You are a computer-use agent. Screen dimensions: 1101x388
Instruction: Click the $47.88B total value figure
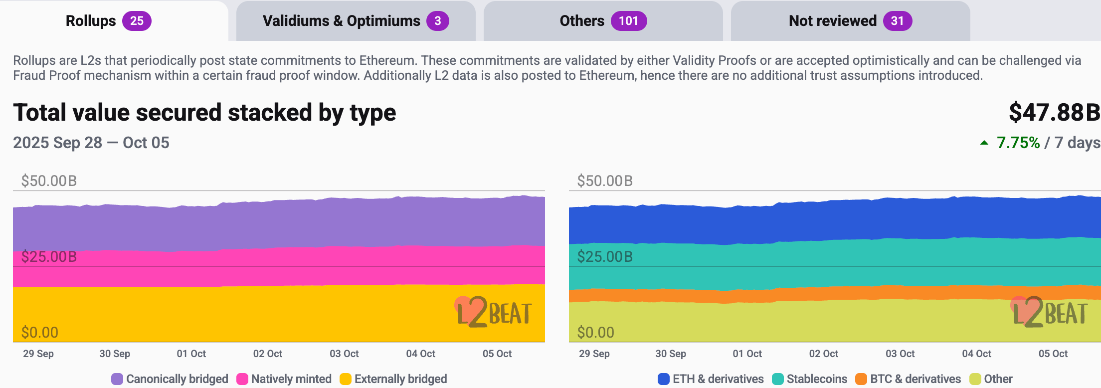(x=1054, y=112)
